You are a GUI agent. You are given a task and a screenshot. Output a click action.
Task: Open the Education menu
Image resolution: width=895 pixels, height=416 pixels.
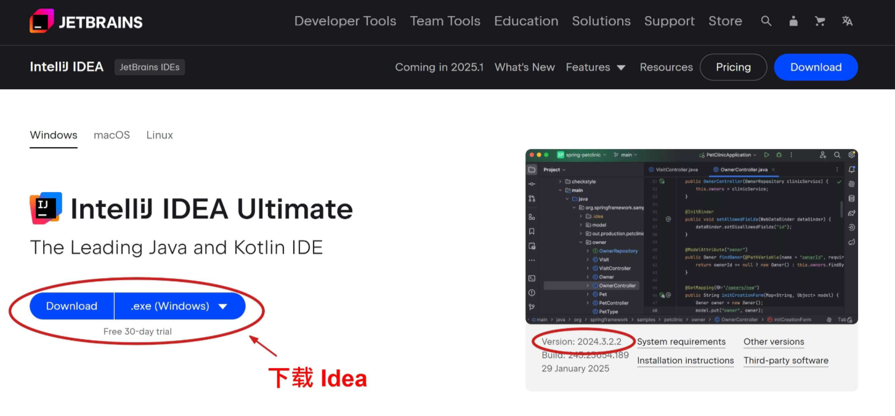[526, 21]
